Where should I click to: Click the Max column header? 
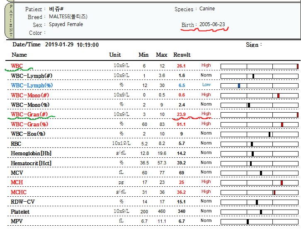[162, 55]
